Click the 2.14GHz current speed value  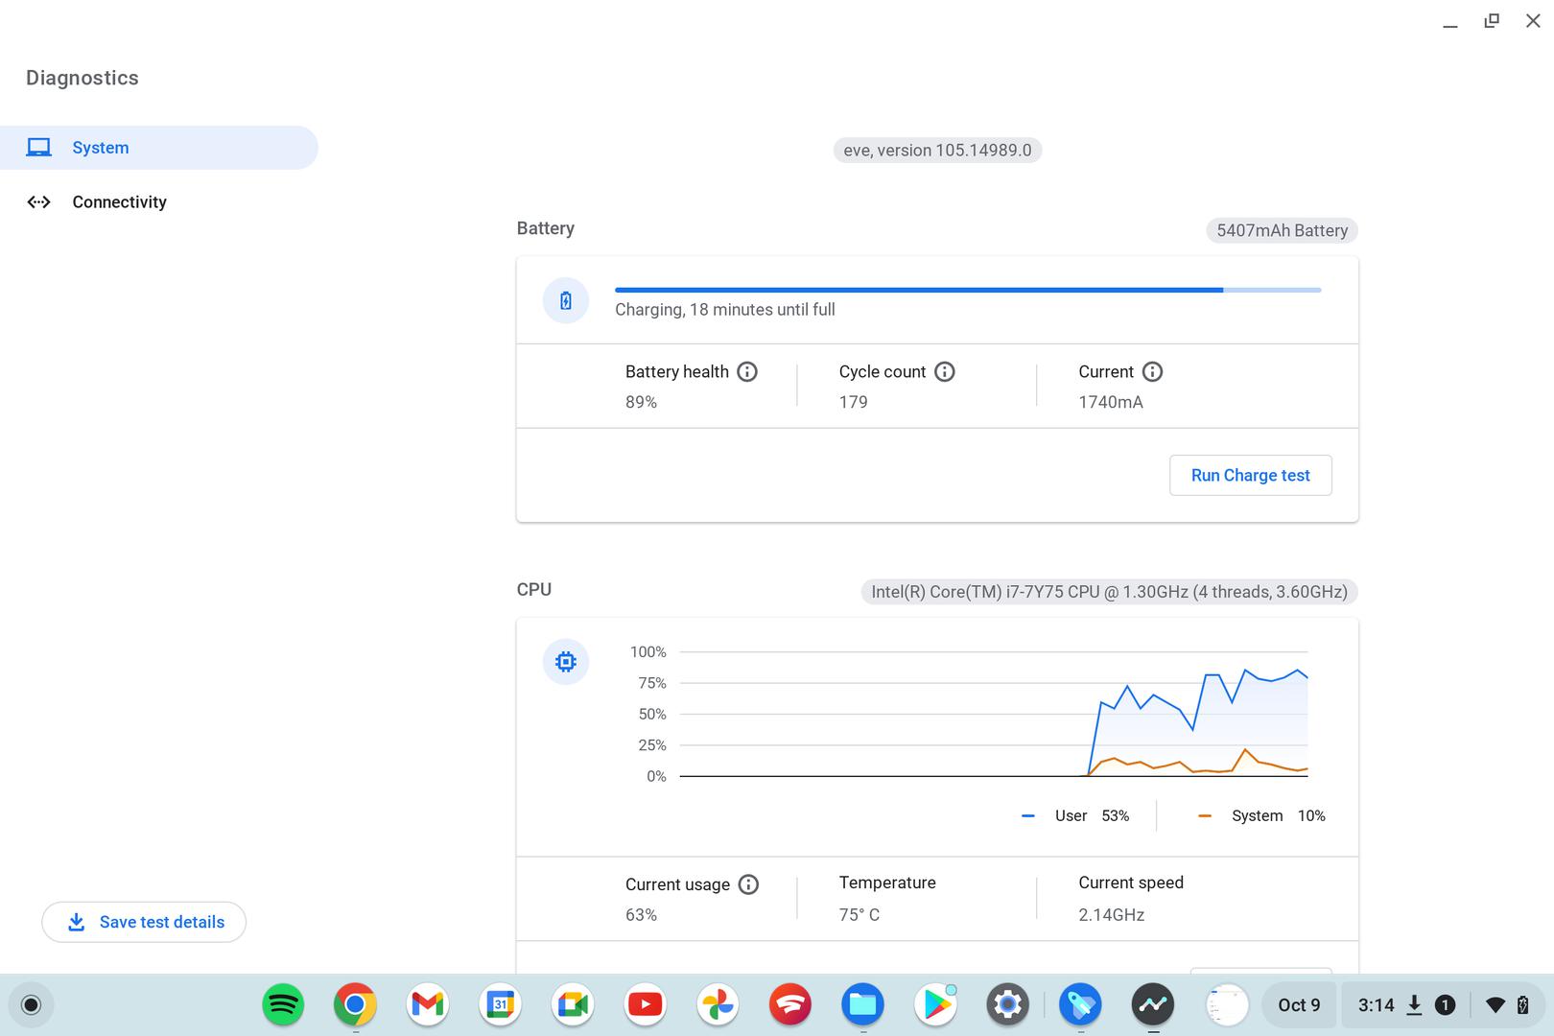point(1112,915)
